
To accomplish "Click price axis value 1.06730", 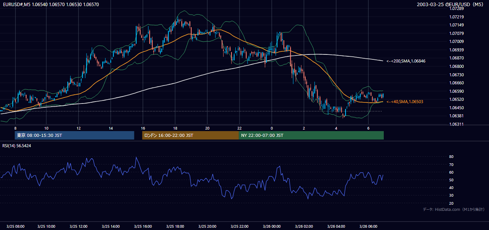I will tap(456, 75).
